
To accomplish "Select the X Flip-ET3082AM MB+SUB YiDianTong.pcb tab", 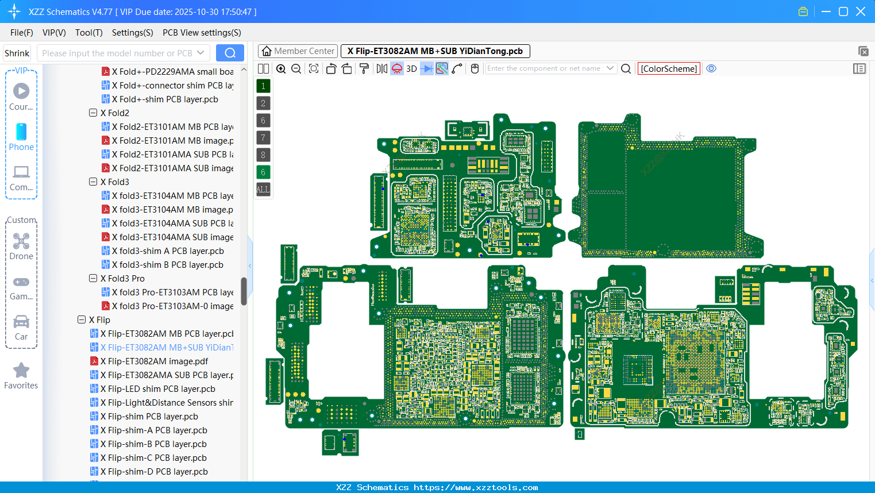I will (435, 51).
